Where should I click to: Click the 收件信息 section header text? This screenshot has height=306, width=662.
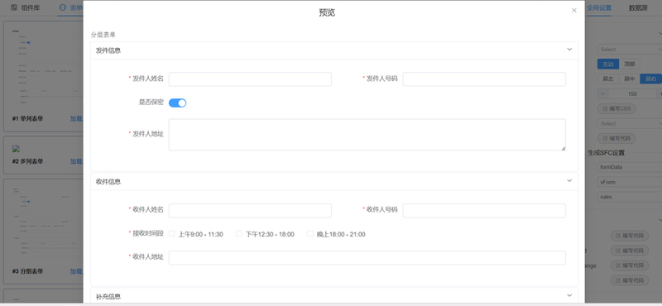[108, 181]
